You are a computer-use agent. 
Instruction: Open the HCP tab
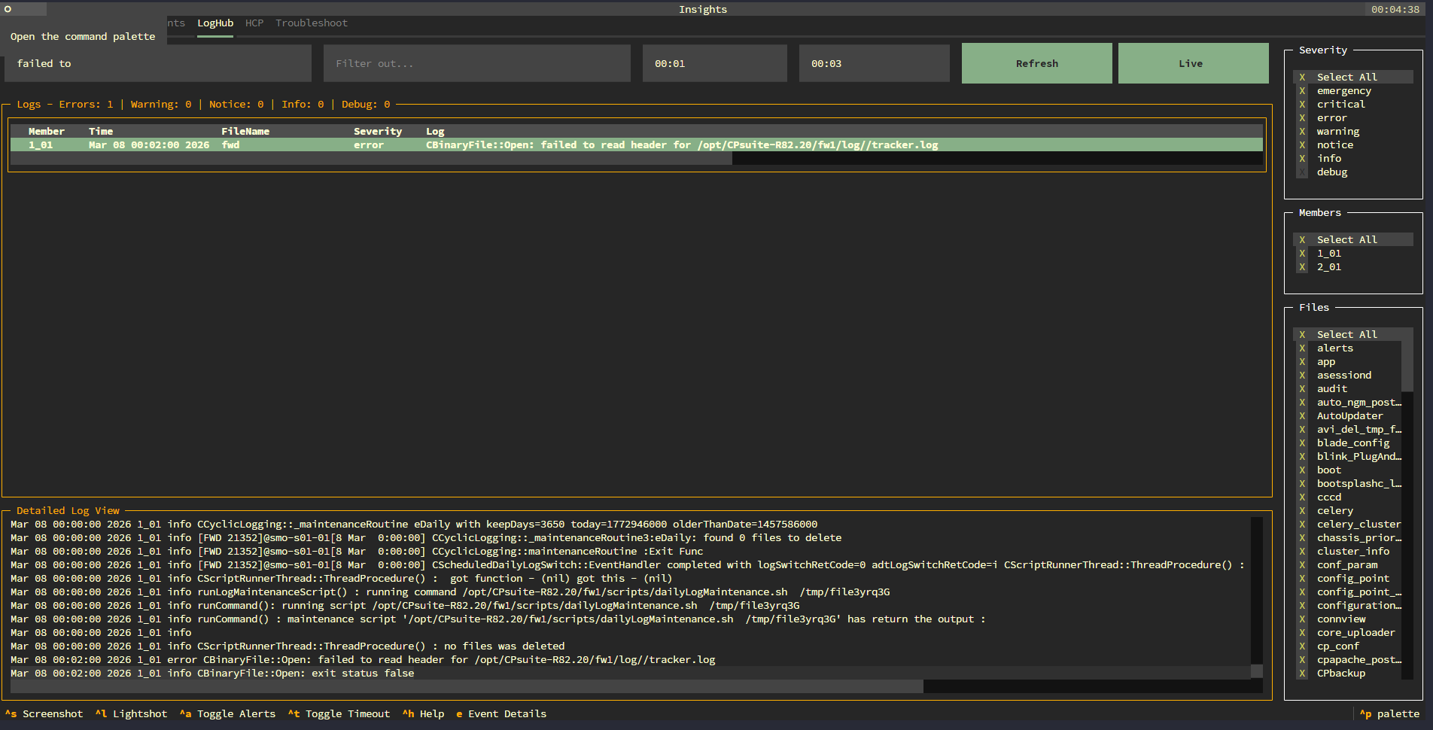pyautogui.click(x=254, y=23)
